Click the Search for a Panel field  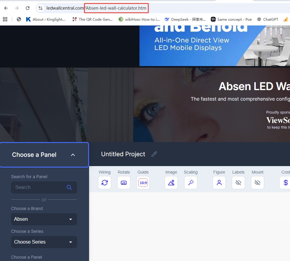44,187
